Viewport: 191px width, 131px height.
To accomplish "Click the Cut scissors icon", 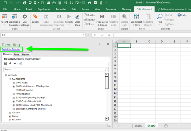I will point(166,15).
